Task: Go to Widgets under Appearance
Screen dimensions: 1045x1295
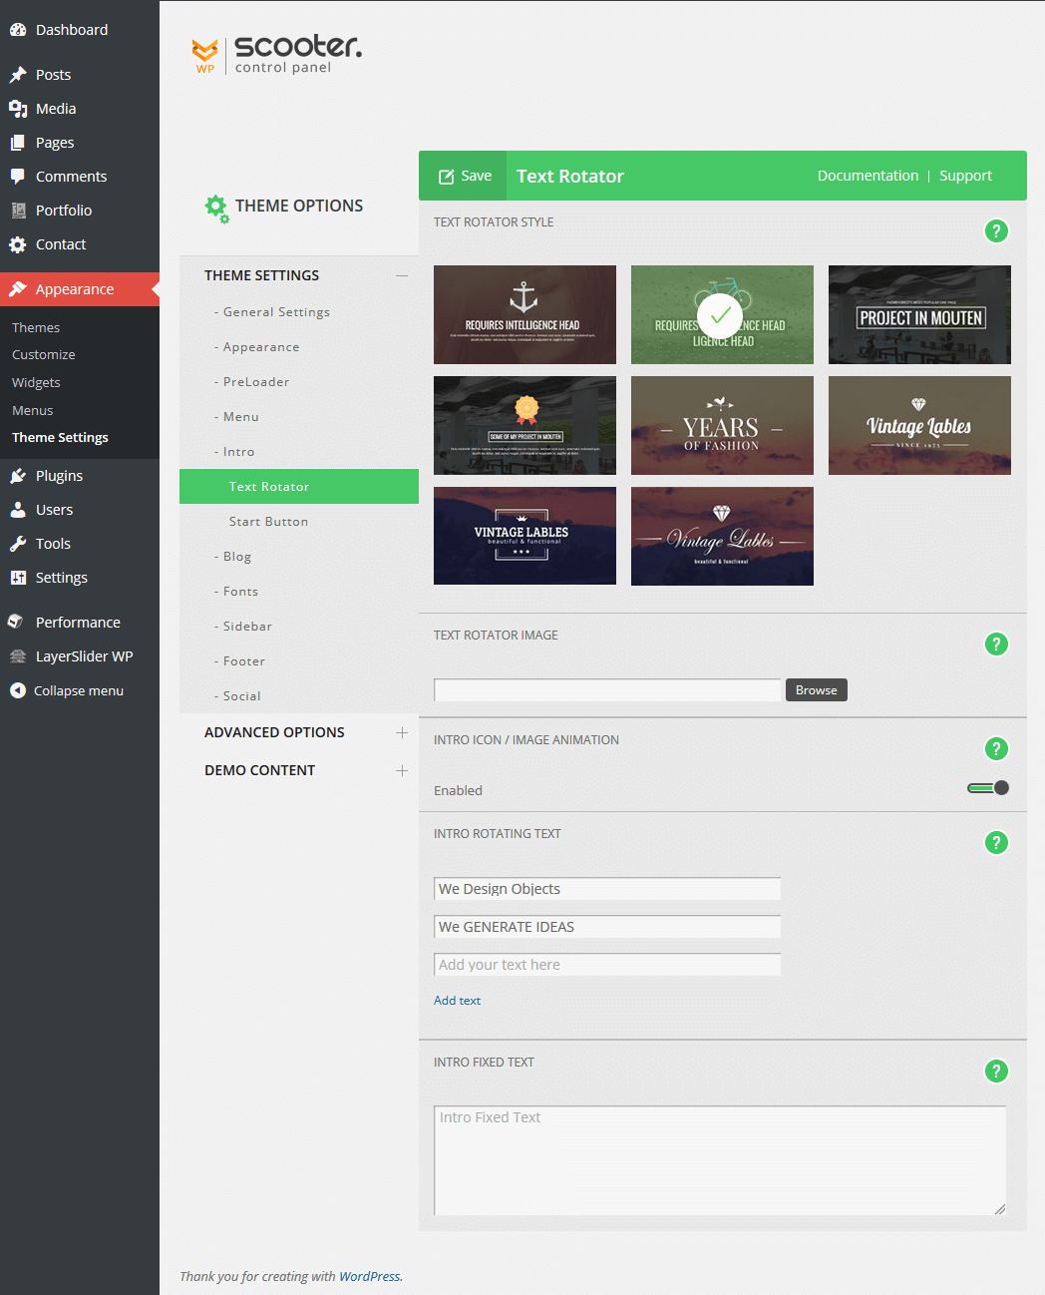Action: coord(36,383)
